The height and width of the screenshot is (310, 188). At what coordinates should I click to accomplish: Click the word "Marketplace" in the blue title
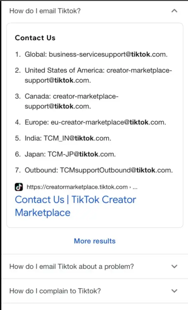[x=43, y=213]
